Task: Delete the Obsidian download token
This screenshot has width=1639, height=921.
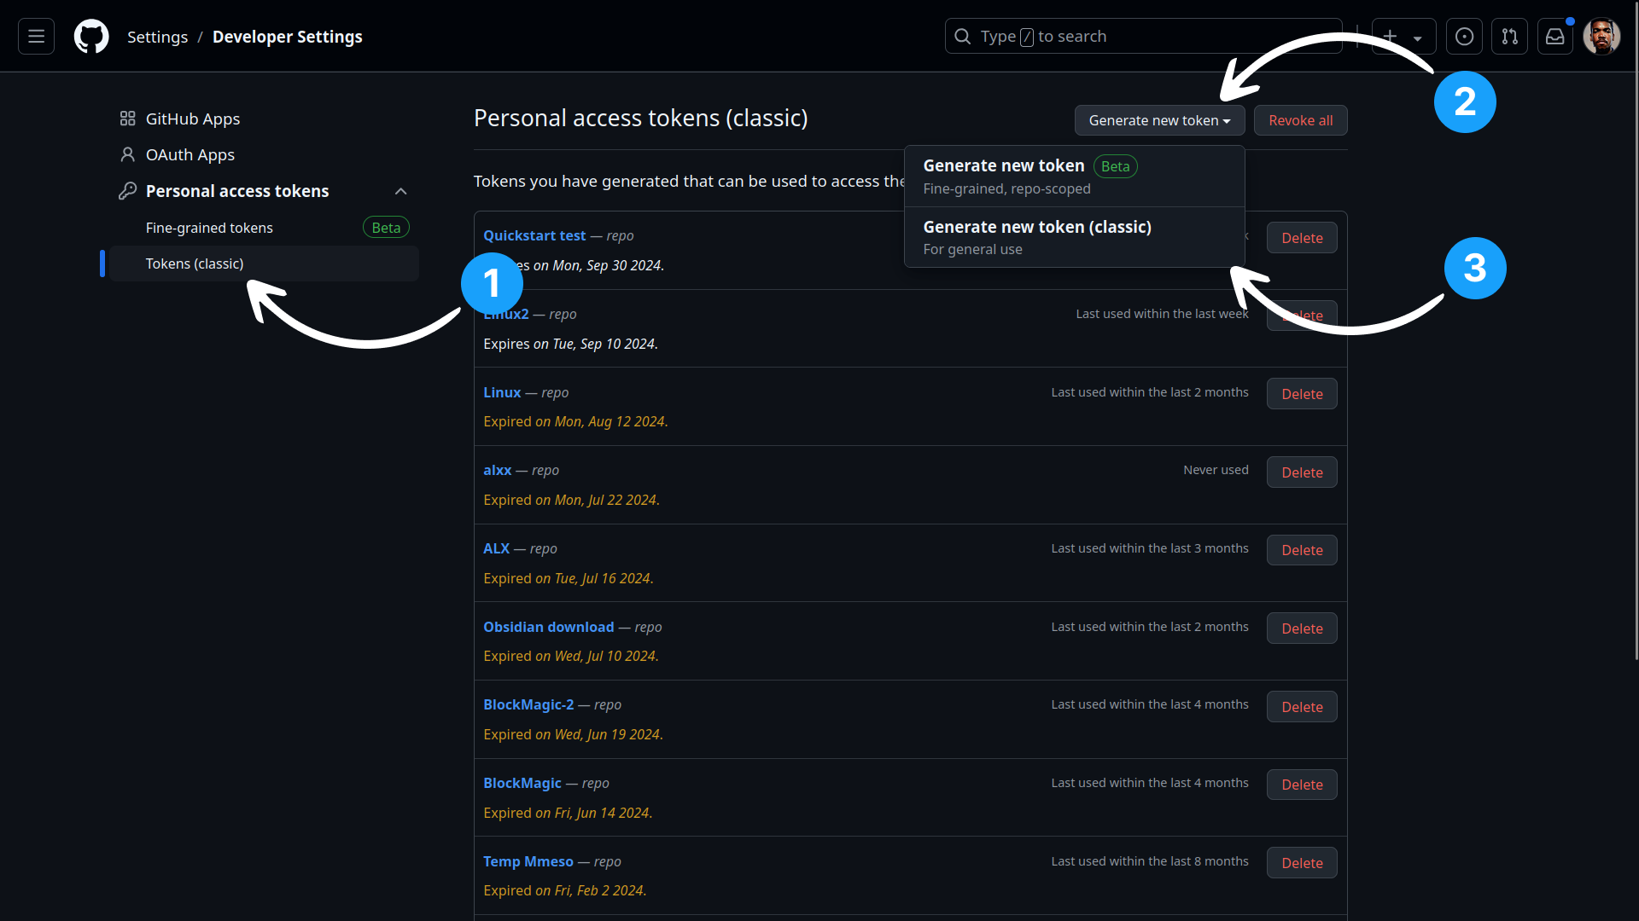Action: pos(1302,628)
